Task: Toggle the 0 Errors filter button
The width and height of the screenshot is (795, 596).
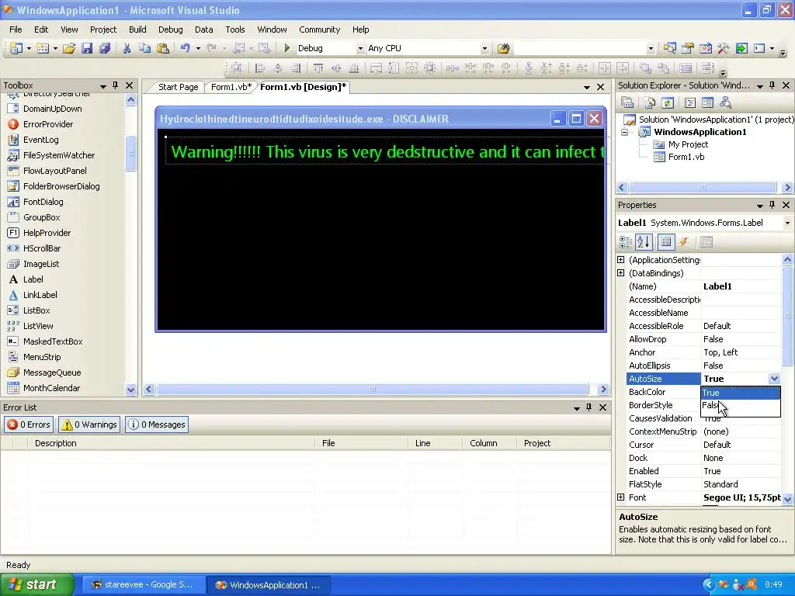Action: [29, 424]
